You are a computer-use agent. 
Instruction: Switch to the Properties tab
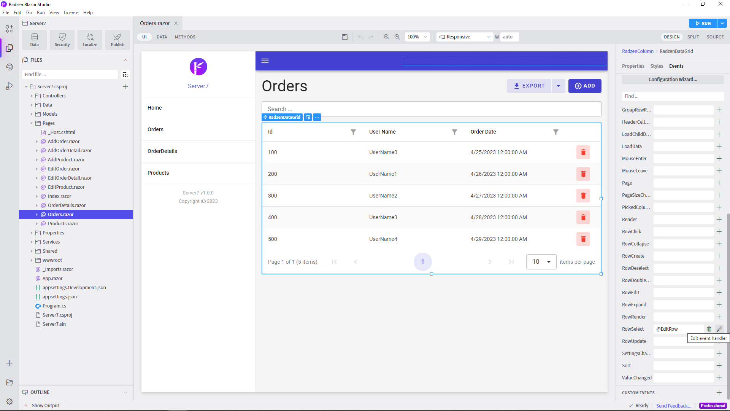coord(633,66)
